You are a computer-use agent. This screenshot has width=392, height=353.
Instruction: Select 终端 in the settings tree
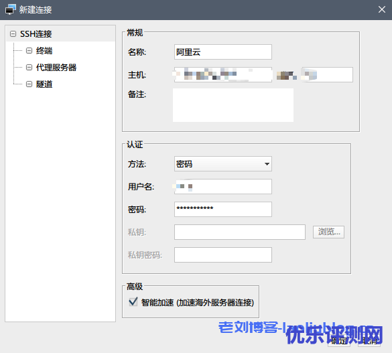44,51
